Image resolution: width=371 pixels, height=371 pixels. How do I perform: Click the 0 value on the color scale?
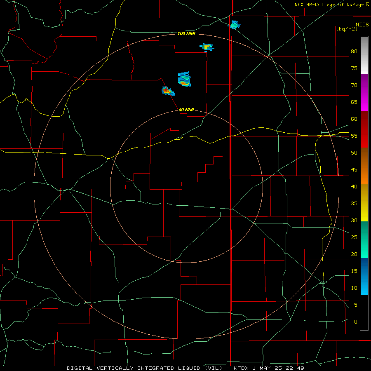pyautogui.click(x=356, y=322)
